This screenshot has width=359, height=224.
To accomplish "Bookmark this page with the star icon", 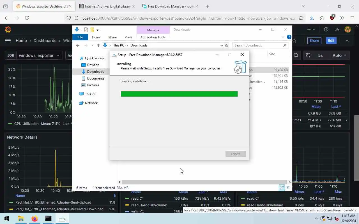I will 301,18.
